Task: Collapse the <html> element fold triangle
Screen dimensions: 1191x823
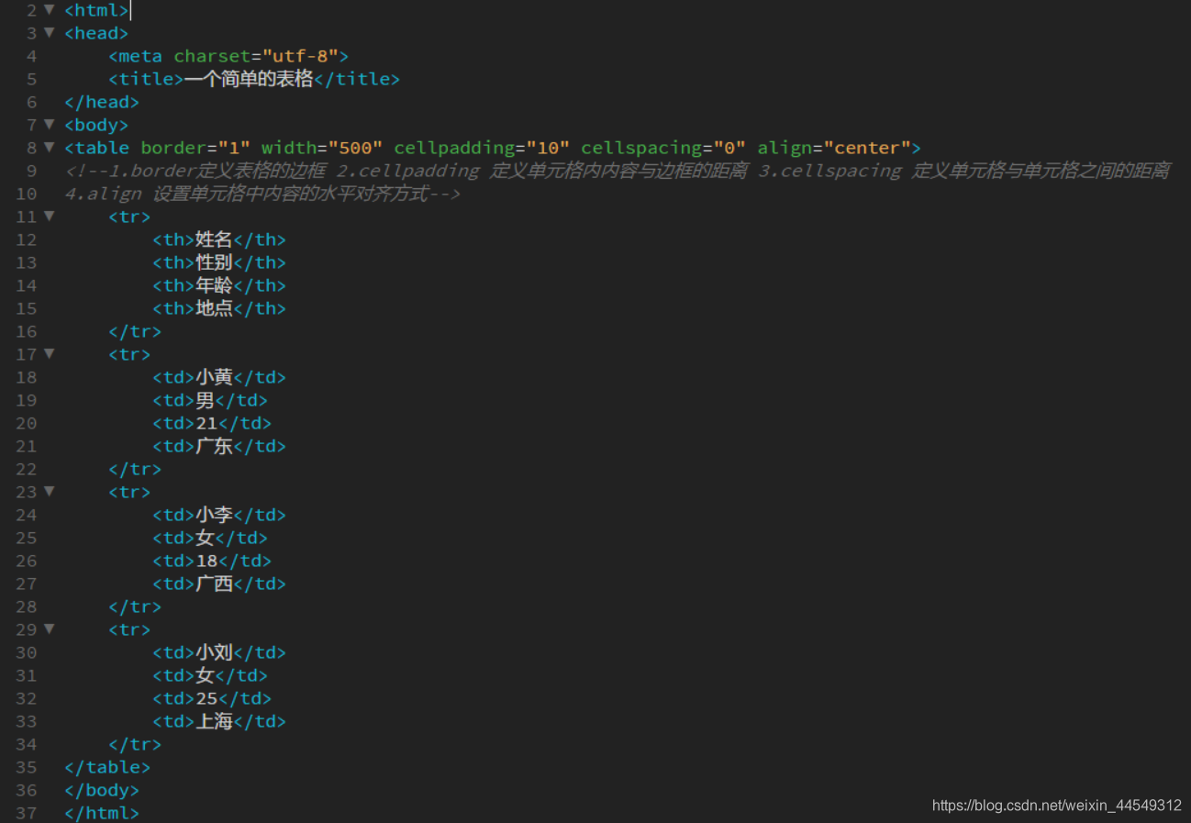Action: [x=49, y=10]
